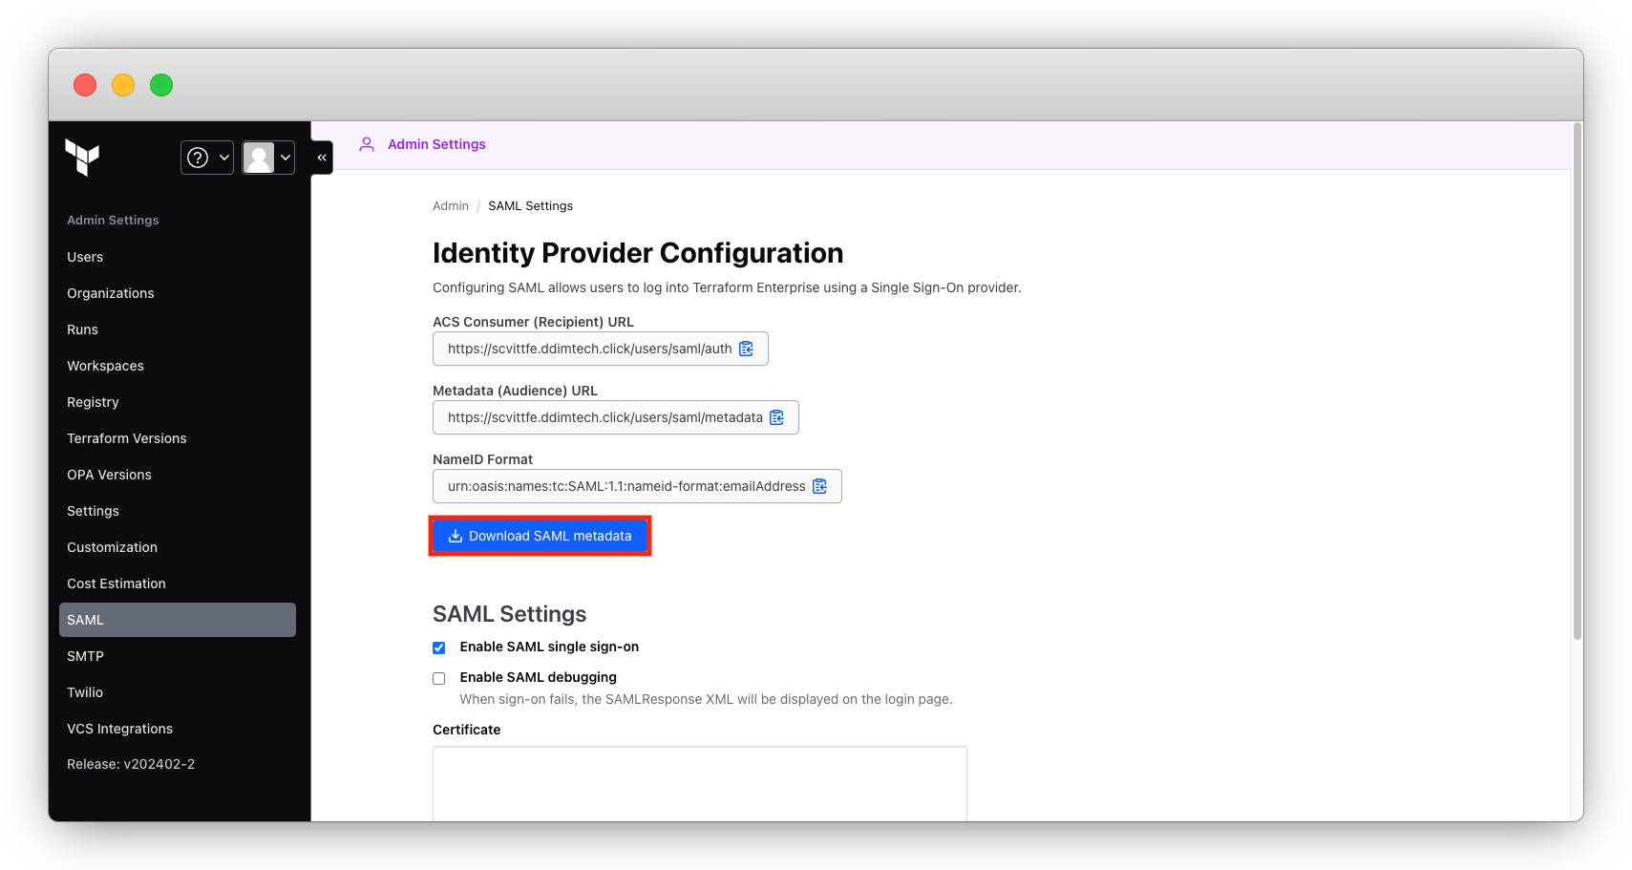This screenshot has height=870, width=1632.
Task: Uncheck Enable SAML single sign-on
Action: [439, 647]
